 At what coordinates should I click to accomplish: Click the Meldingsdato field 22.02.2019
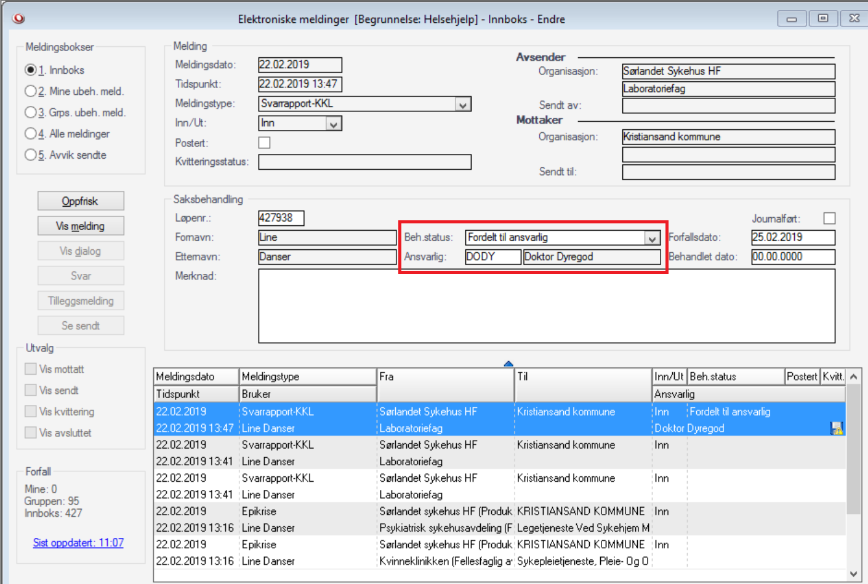pos(300,65)
